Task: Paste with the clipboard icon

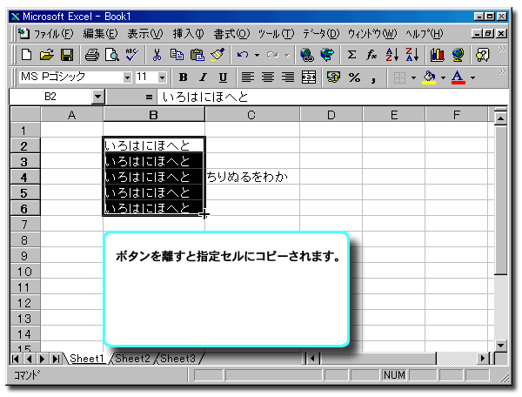Action: click(x=197, y=55)
